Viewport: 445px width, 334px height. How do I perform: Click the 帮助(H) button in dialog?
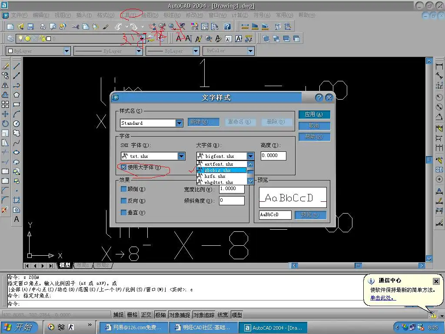click(x=314, y=137)
